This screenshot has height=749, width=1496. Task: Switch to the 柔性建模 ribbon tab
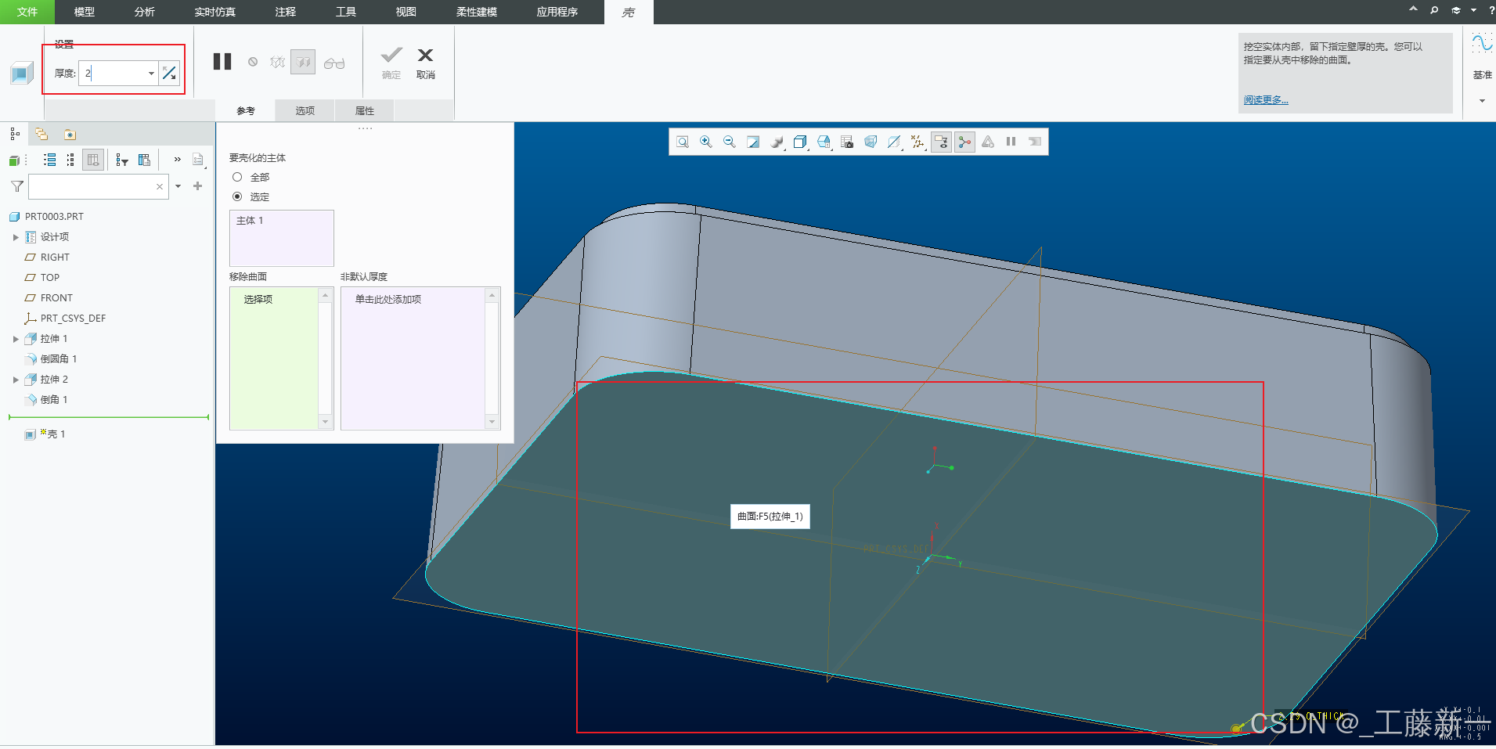(477, 12)
